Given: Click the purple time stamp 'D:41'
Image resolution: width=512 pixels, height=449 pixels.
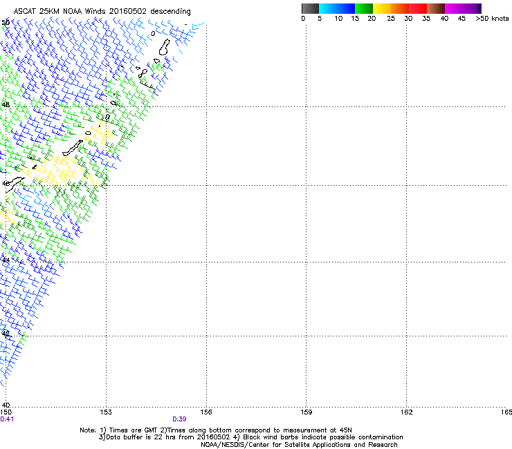Looking at the screenshot, I should pos(7,419).
